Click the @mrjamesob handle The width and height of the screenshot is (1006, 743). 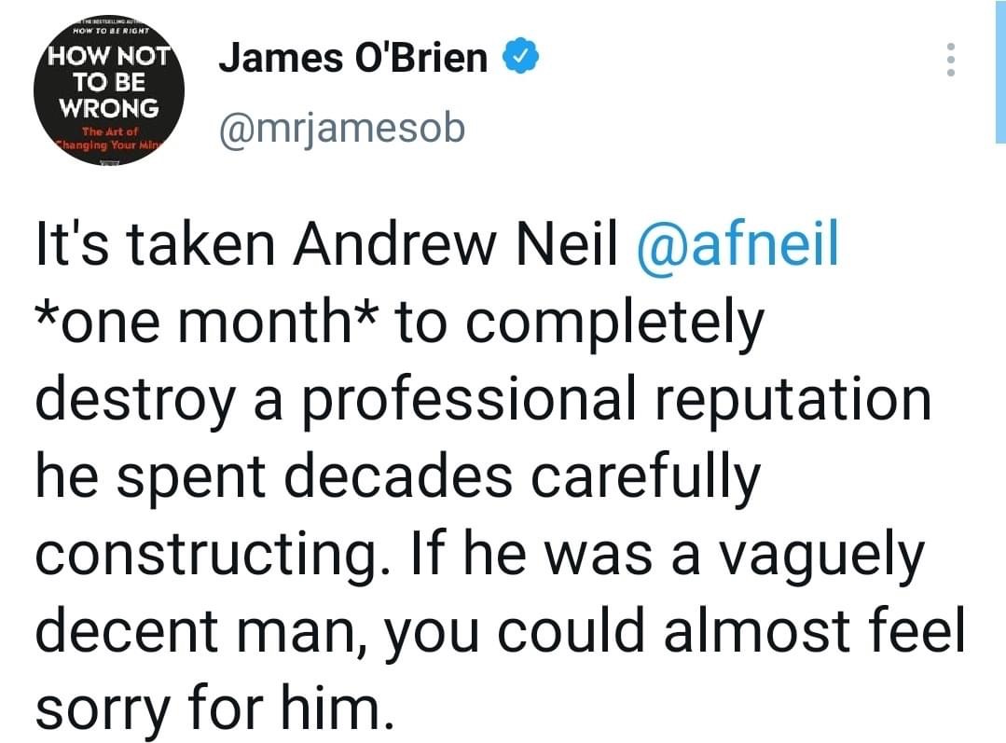point(342,129)
